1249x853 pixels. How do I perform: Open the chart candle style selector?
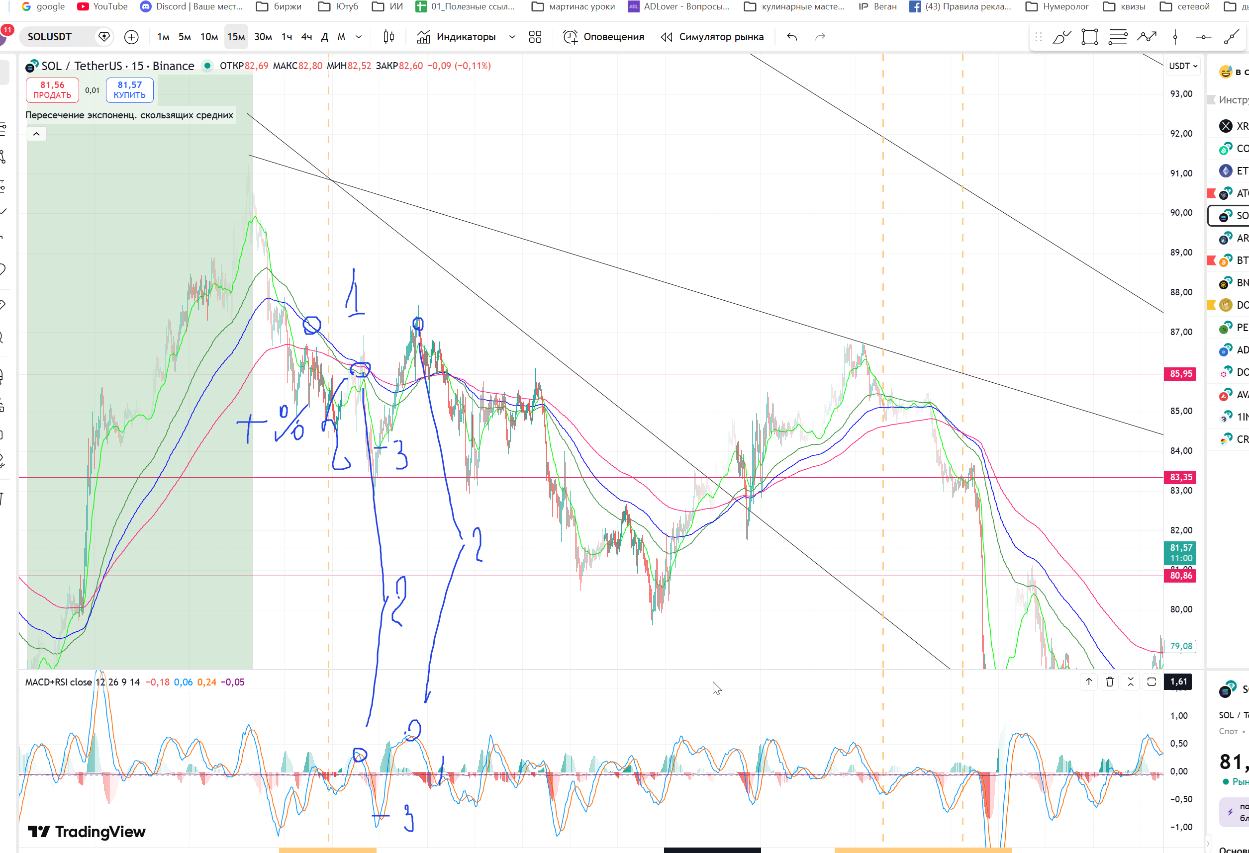click(388, 37)
